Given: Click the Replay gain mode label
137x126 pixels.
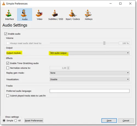Looking at the screenshot, I should [15, 73].
